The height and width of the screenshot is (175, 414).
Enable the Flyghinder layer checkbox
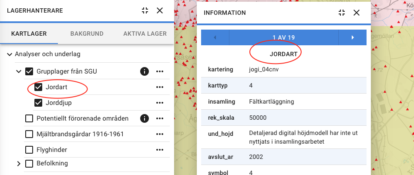29,150
